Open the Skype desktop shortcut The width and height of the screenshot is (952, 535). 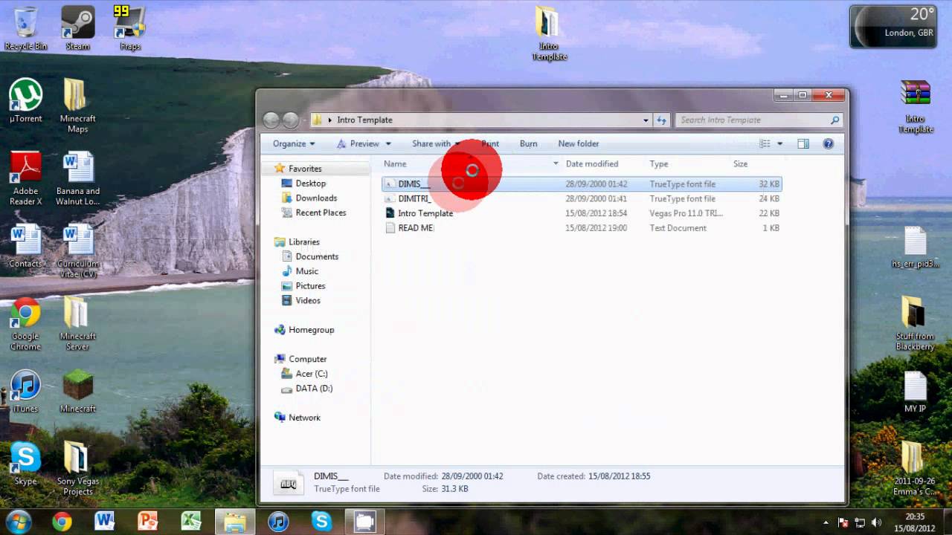click(25, 464)
